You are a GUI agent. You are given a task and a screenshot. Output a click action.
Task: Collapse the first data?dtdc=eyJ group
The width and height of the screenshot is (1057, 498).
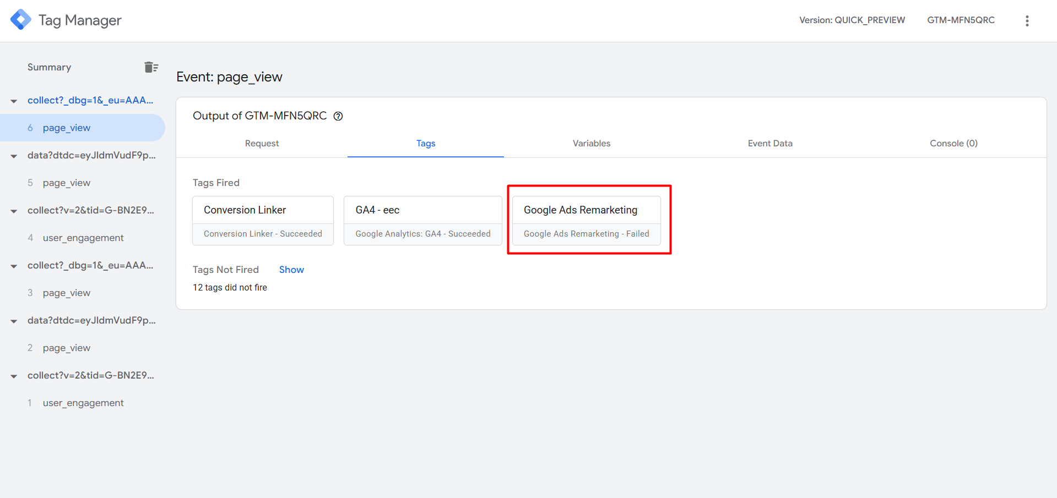click(x=14, y=156)
